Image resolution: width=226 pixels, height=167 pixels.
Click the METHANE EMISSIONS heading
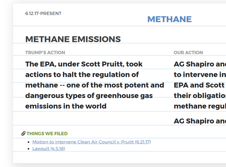coord(73,39)
